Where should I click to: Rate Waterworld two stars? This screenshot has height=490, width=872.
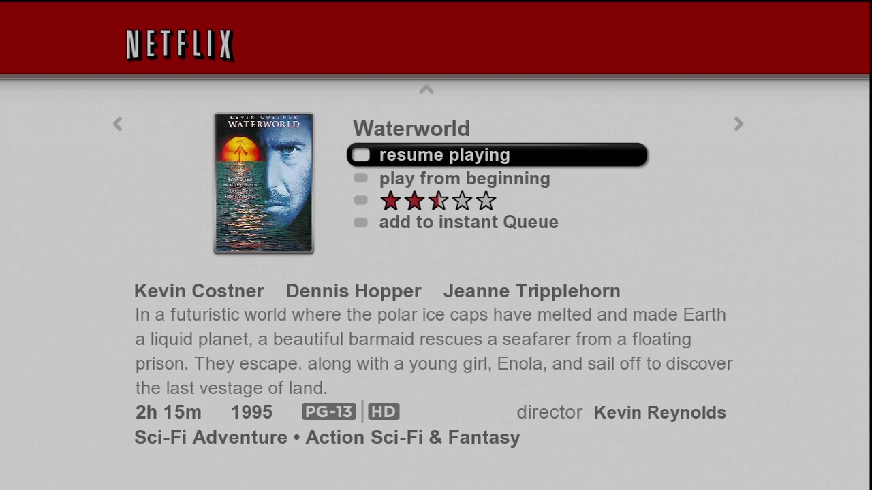pyautogui.click(x=414, y=201)
